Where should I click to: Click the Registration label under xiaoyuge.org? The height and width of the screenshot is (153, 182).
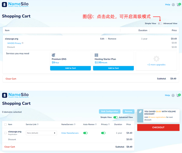[x=13, y=134]
